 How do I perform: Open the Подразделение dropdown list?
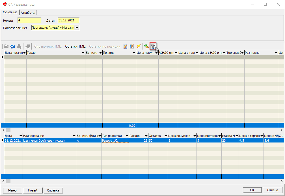click(x=77, y=28)
